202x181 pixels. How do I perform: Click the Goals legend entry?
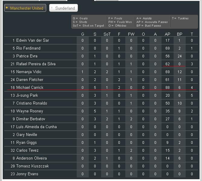[x=80, y=18]
